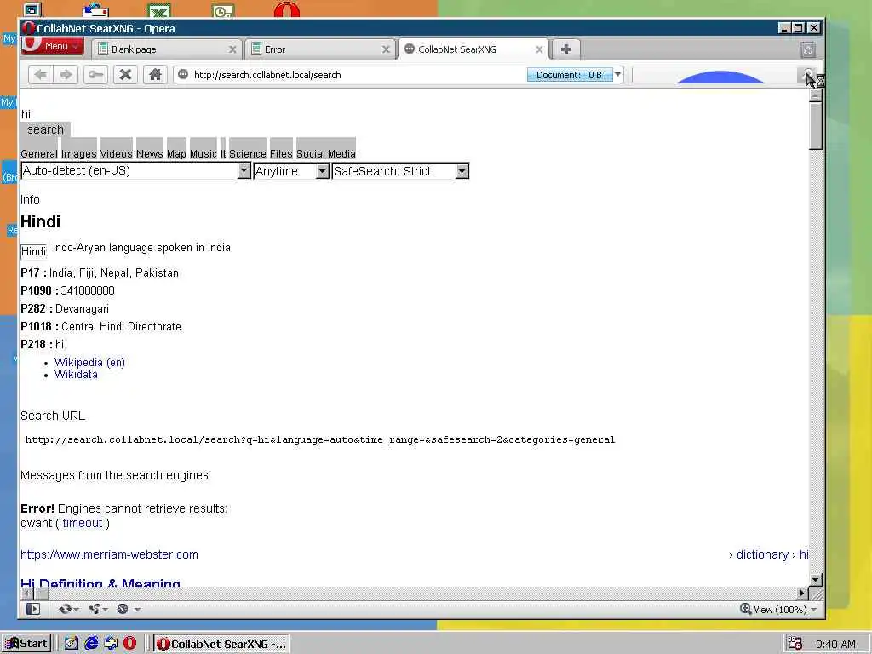Open a new tab with the plus button

(x=566, y=49)
